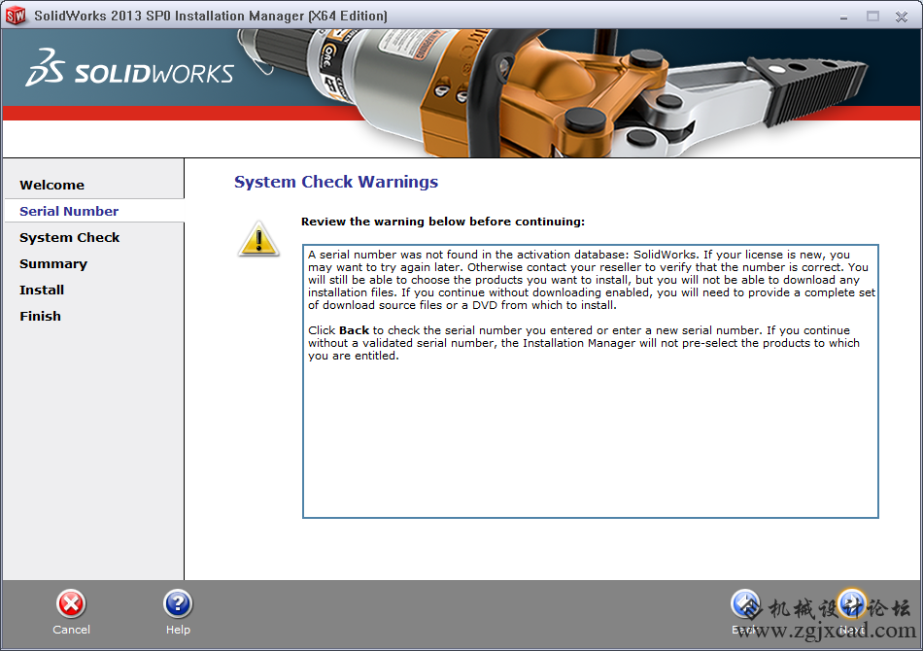Viewport: 923px width, 651px height.
Task: Click the System Check Warnings heading
Action: pyautogui.click(x=336, y=182)
